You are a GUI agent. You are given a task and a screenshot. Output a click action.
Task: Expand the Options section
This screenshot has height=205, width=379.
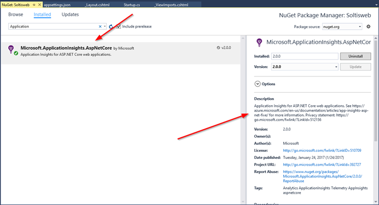click(x=258, y=84)
